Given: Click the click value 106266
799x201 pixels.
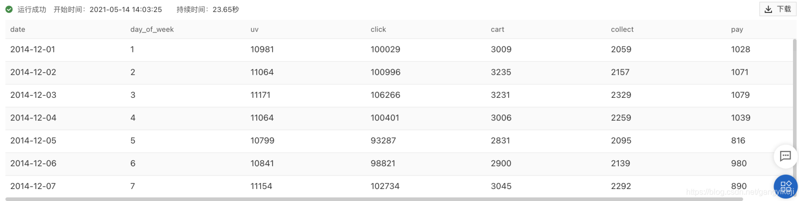Looking at the screenshot, I should click(x=386, y=95).
